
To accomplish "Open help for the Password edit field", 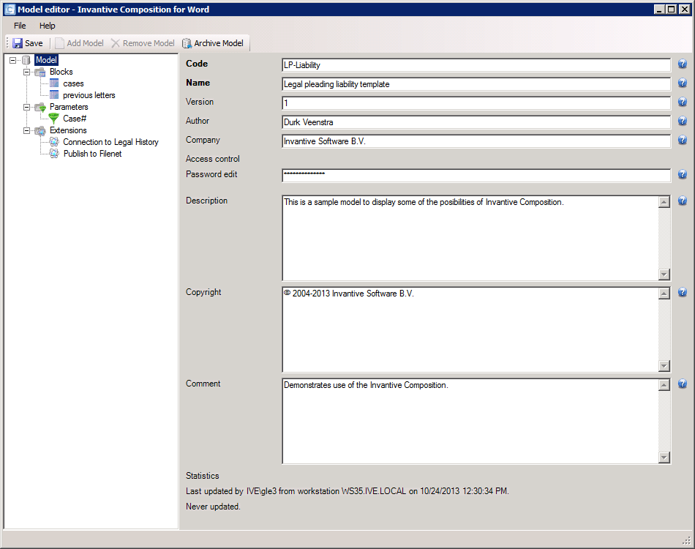I will click(x=682, y=174).
